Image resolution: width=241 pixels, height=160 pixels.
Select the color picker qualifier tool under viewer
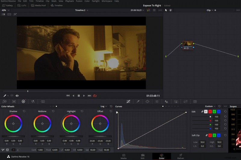[5, 96]
